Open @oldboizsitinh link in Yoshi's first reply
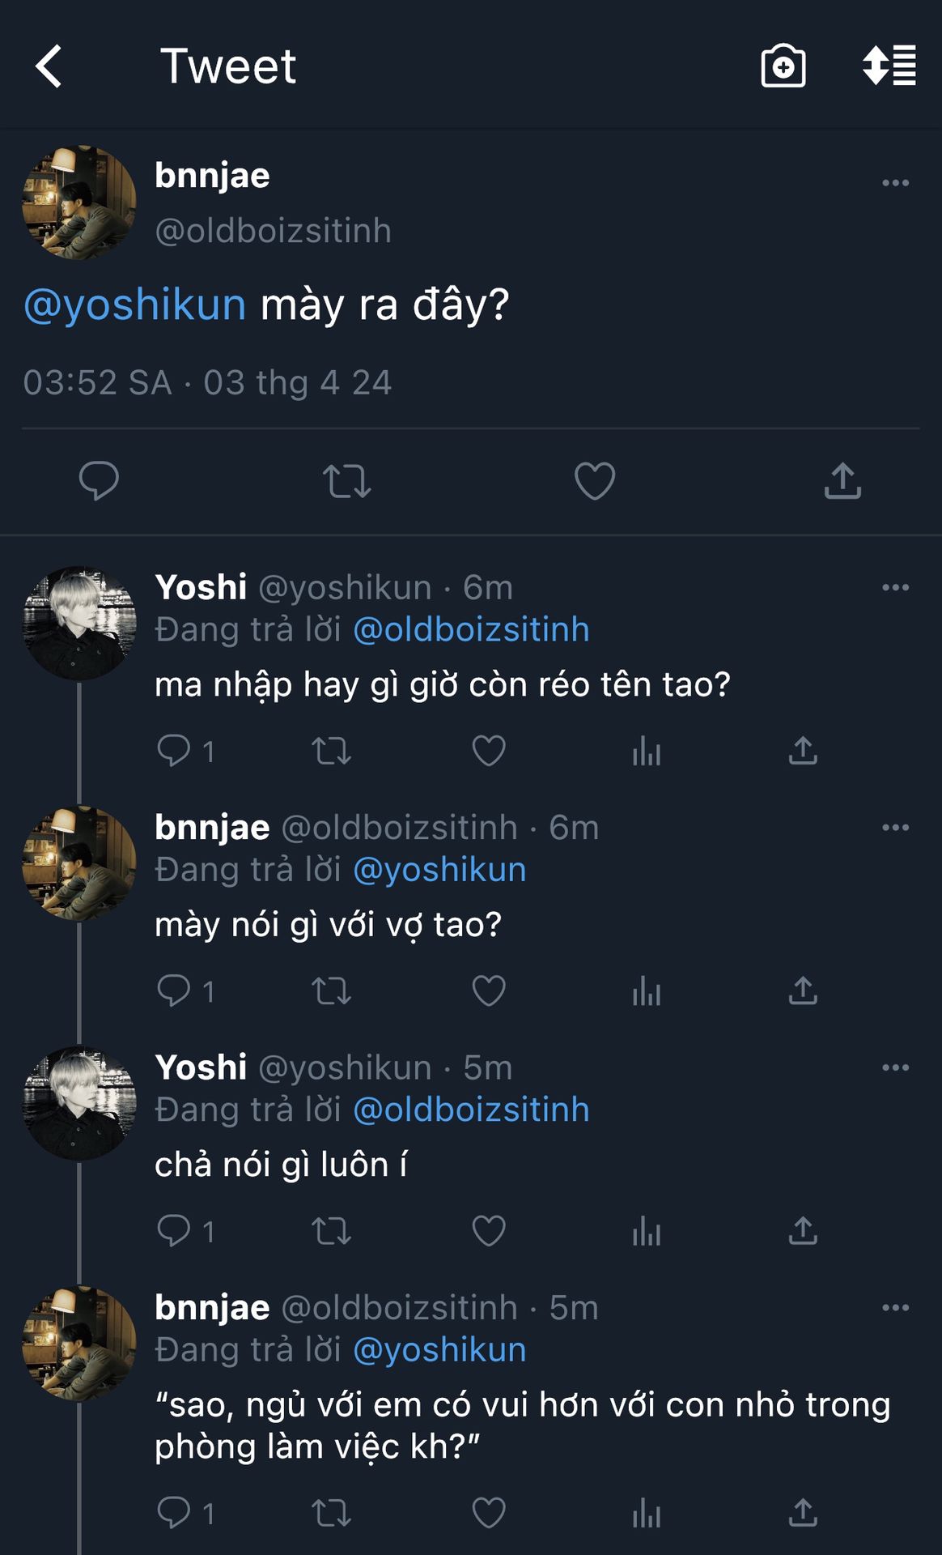The image size is (942, 1555). (471, 630)
